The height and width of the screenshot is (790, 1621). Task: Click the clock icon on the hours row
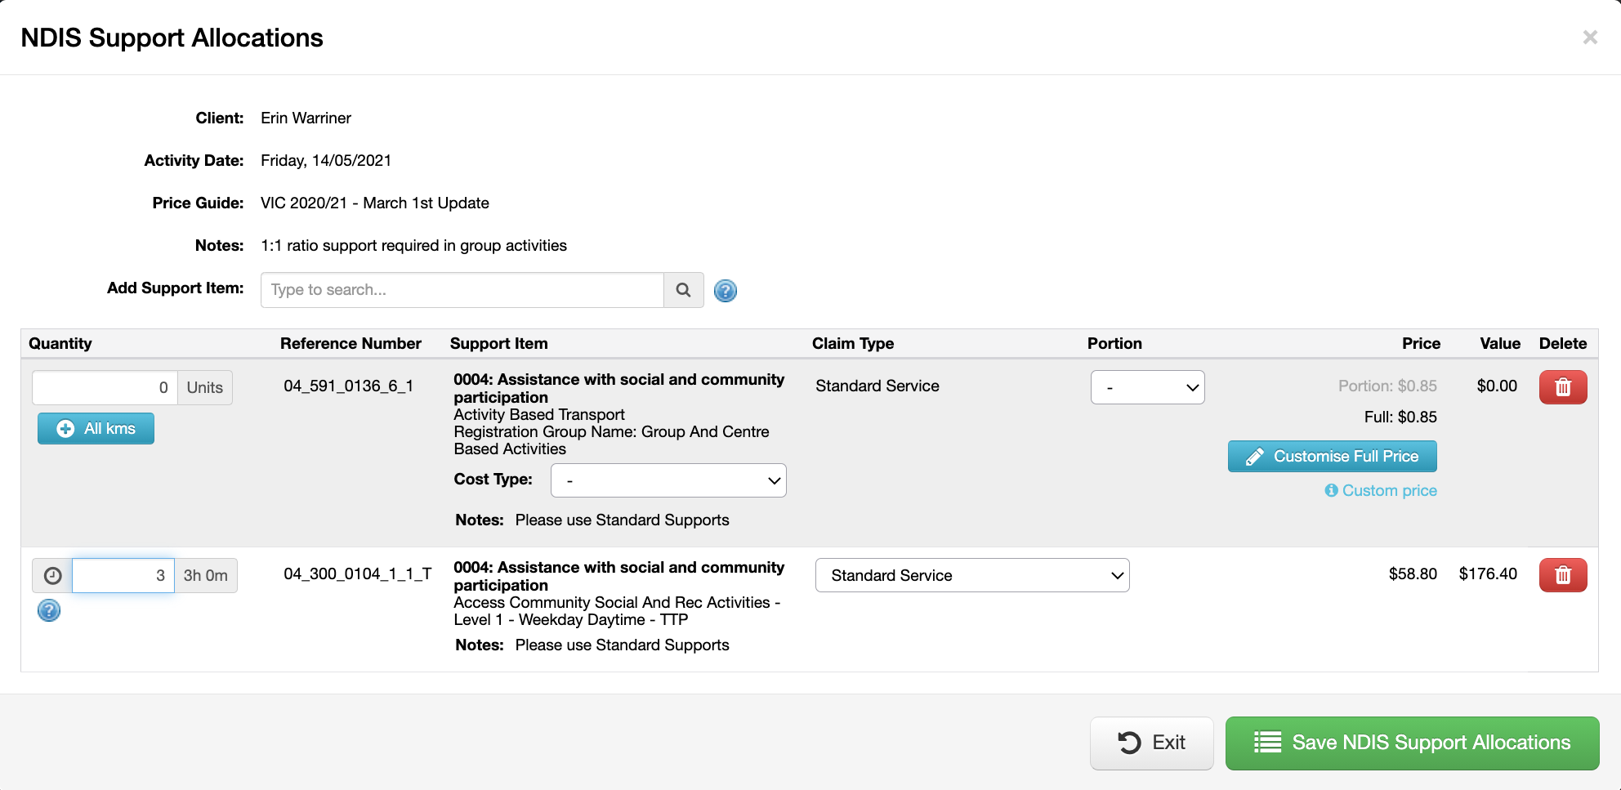[52, 575]
